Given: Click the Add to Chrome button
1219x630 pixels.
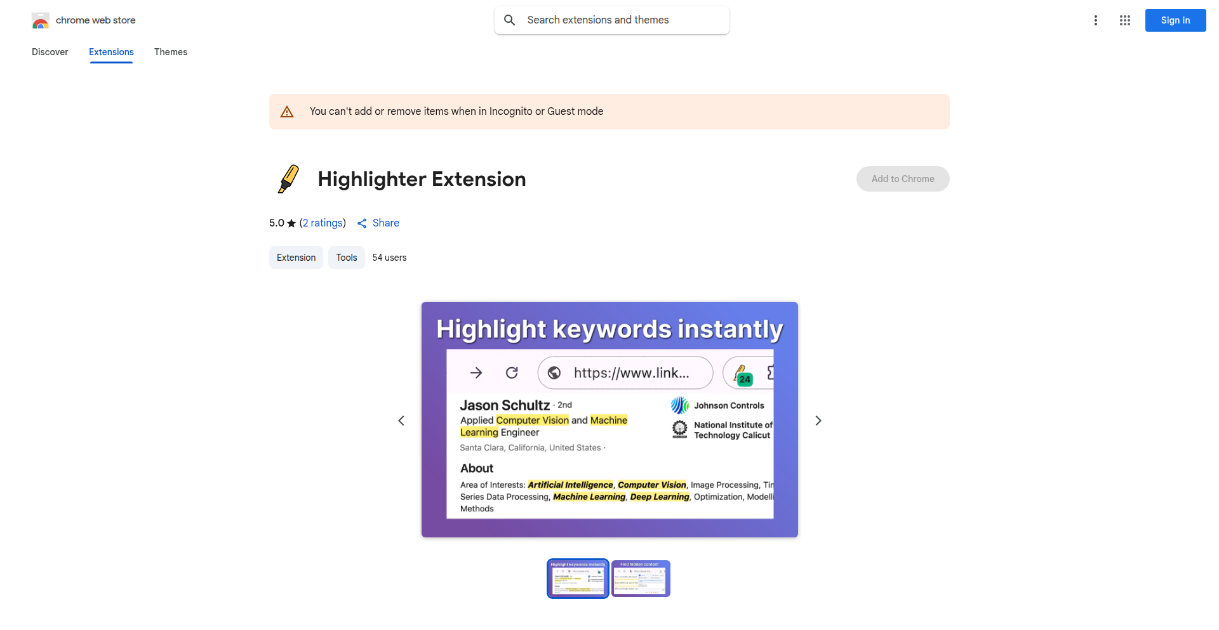Looking at the screenshot, I should point(903,179).
